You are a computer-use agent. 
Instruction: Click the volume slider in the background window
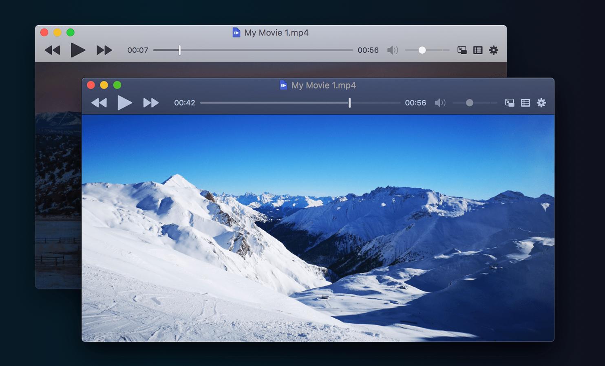pos(423,50)
